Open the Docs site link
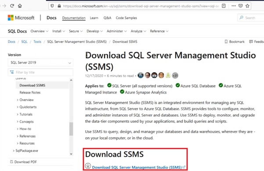 (51, 18)
